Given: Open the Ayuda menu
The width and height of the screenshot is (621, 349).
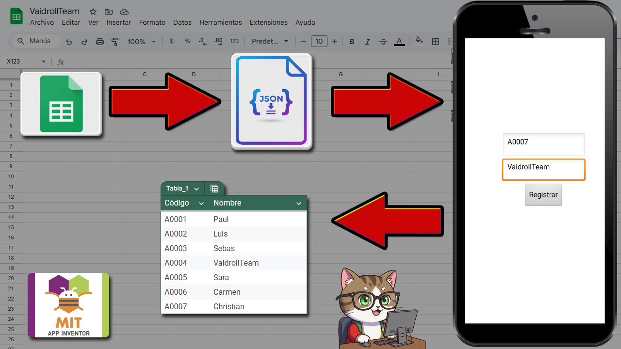Looking at the screenshot, I should click(305, 22).
